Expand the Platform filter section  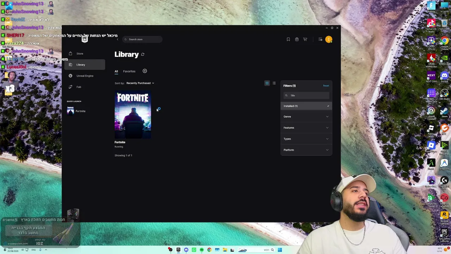tap(306, 150)
